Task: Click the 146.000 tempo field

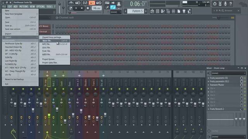Action: 96,8
